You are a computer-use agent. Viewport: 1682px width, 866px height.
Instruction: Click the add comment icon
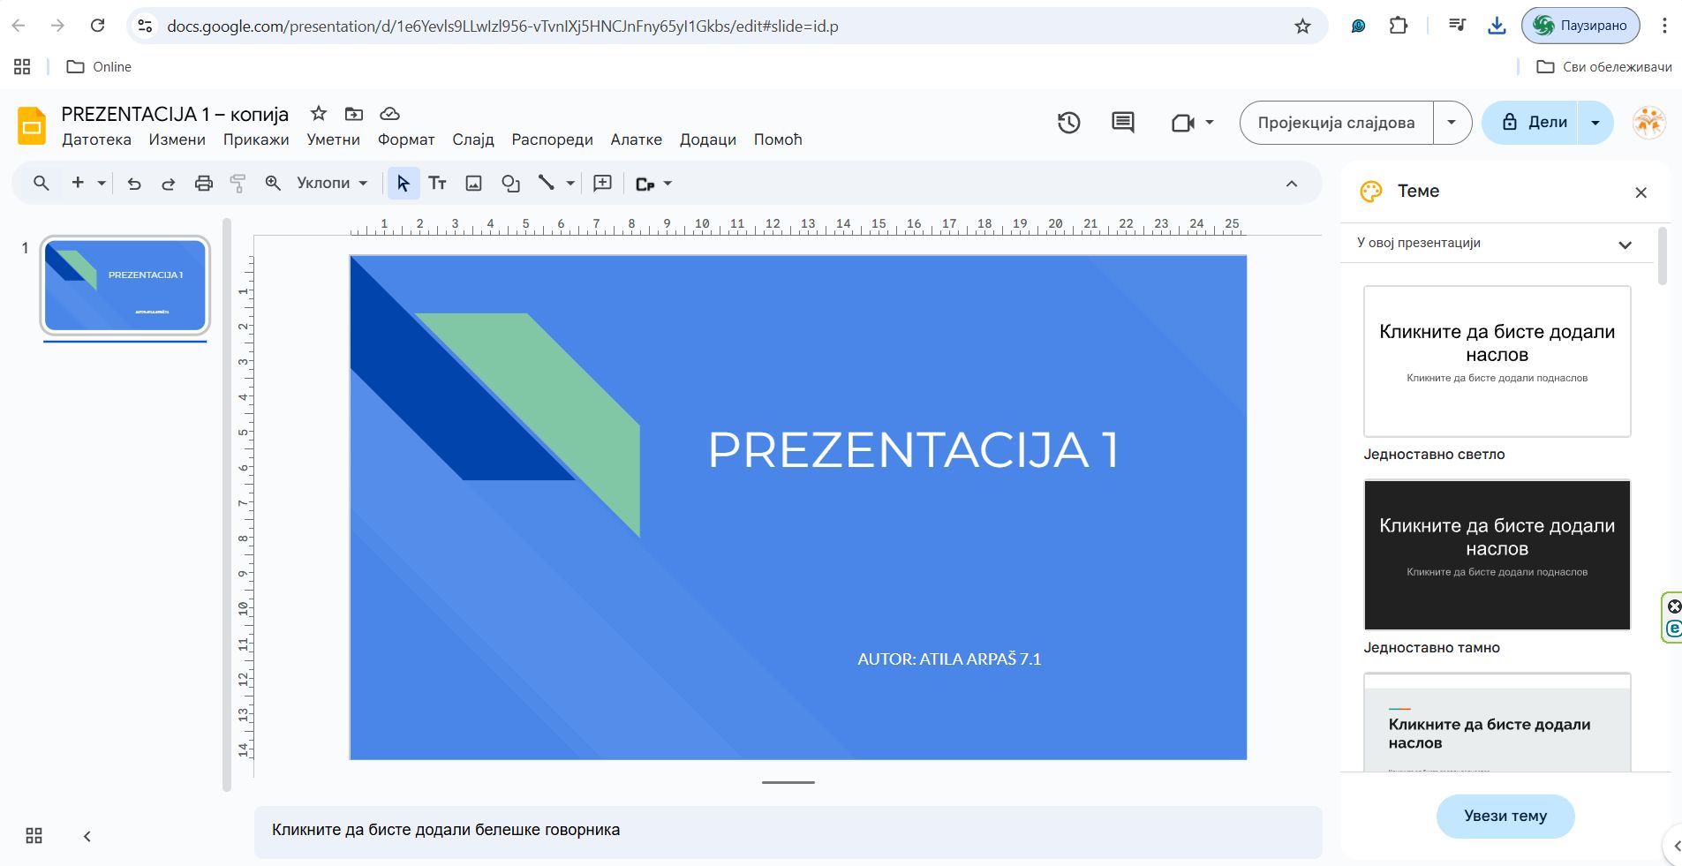click(603, 184)
